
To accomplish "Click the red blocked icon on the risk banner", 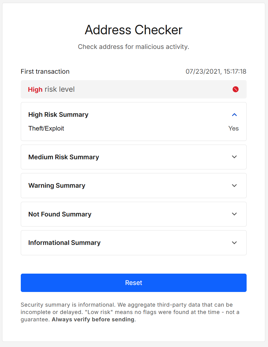I will pos(235,89).
